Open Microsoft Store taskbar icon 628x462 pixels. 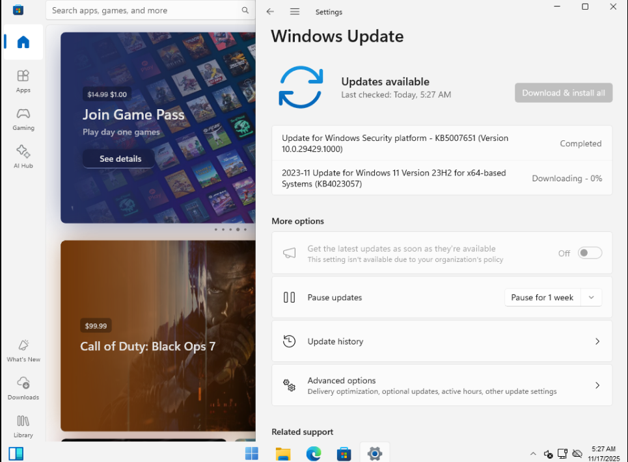coord(344,454)
